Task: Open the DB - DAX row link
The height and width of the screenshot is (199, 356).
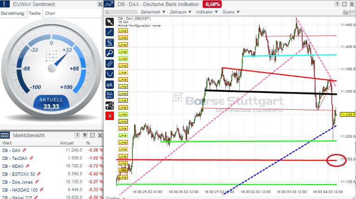Action: click(11, 150)
